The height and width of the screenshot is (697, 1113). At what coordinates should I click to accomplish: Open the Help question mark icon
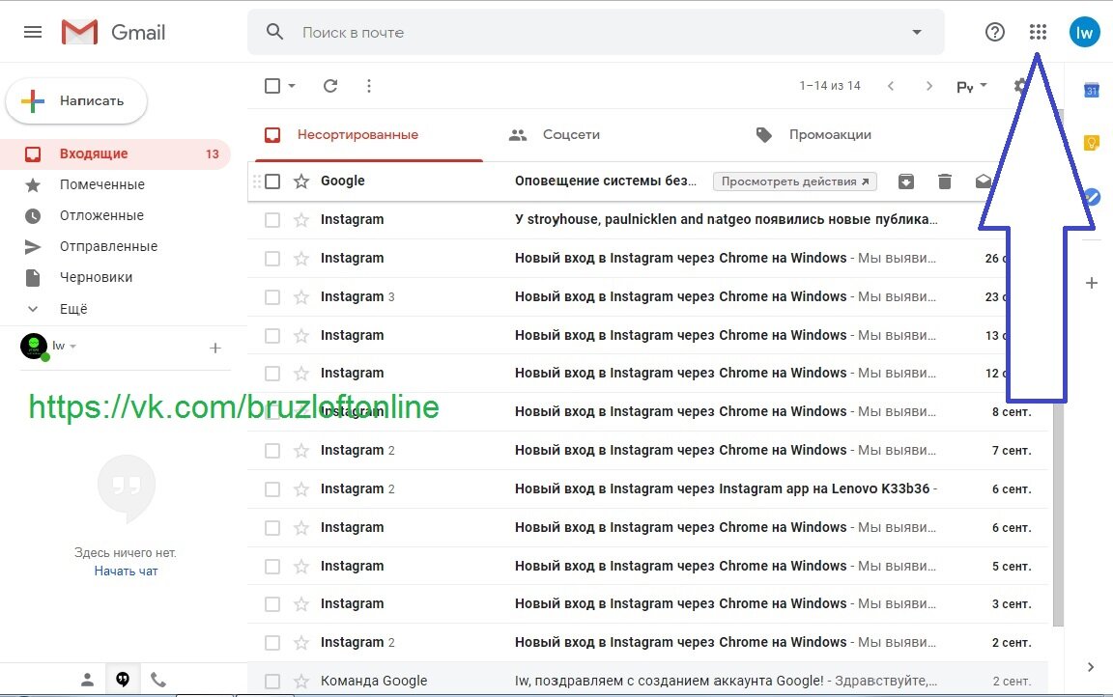994,32
